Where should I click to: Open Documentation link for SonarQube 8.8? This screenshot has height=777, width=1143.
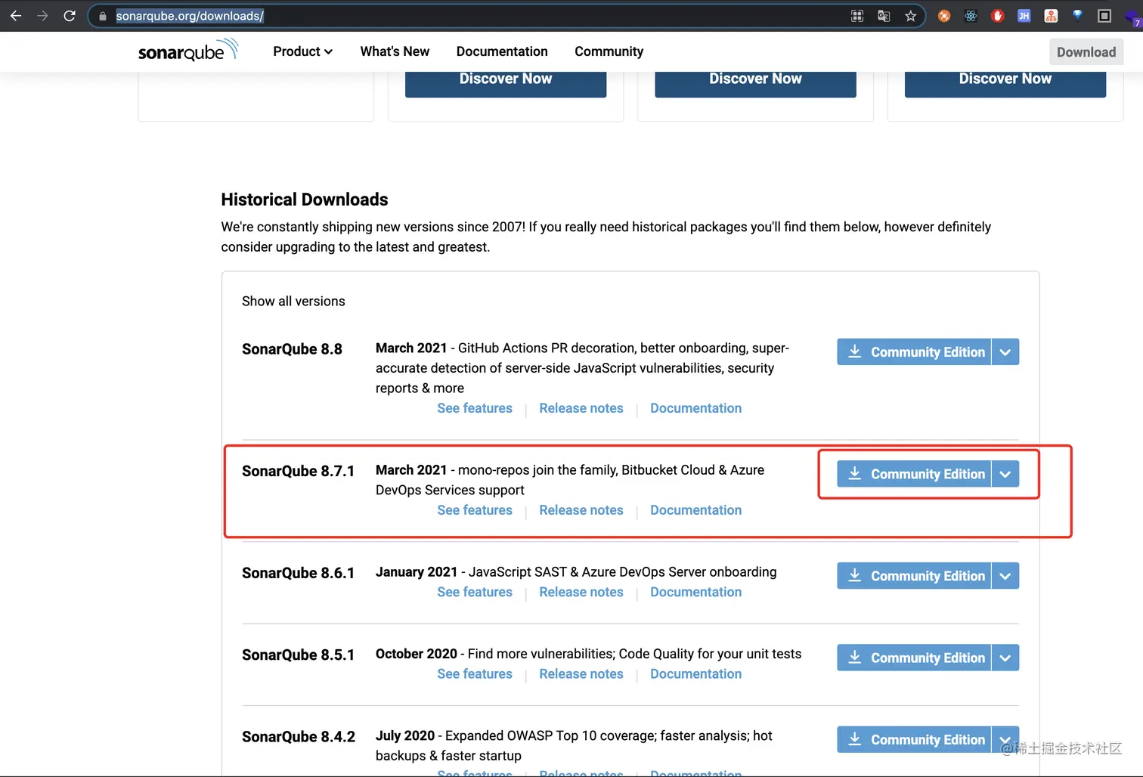click(x=696, y=408)
